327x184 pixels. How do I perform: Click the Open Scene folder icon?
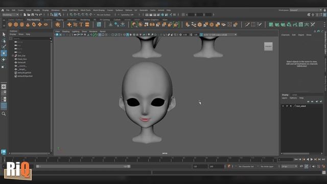[x=29, y=15]
